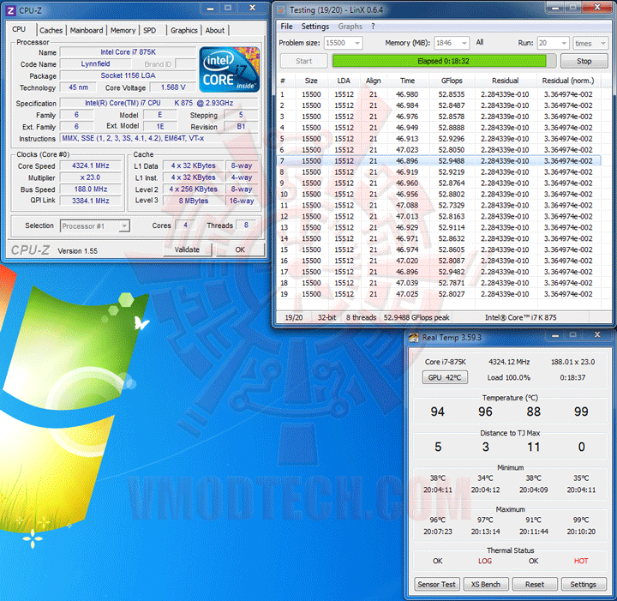
Task: Click the GPU 42°C button in Real Temp
Action: click(x=445, y=377)
